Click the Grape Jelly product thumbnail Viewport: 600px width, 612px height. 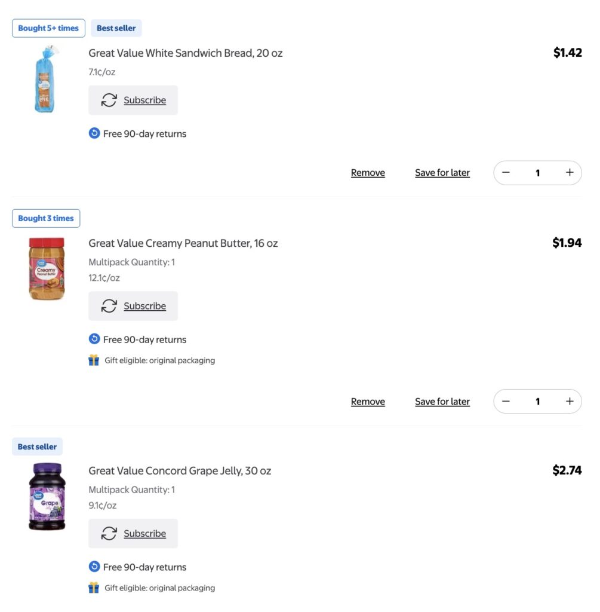[46, 497]
